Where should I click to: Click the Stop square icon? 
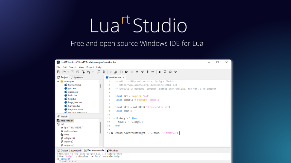coord(121,72)
